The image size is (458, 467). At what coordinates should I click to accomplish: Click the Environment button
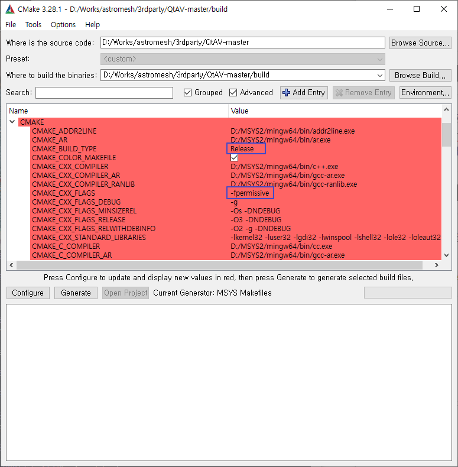coord(425,93)
